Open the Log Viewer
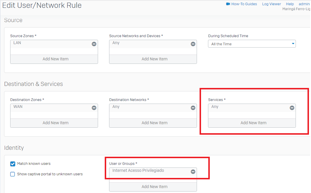Image resolution: width=311 pixels, height=193 pixels. coord(271,4)
